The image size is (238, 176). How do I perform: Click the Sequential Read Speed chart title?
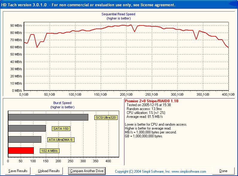(x=118, y=14)
